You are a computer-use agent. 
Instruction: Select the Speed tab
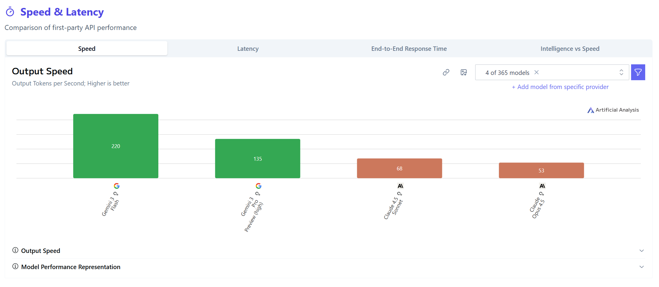[87, 48]
